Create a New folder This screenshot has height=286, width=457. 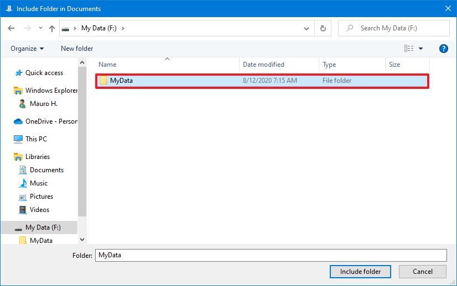[77, 49]
